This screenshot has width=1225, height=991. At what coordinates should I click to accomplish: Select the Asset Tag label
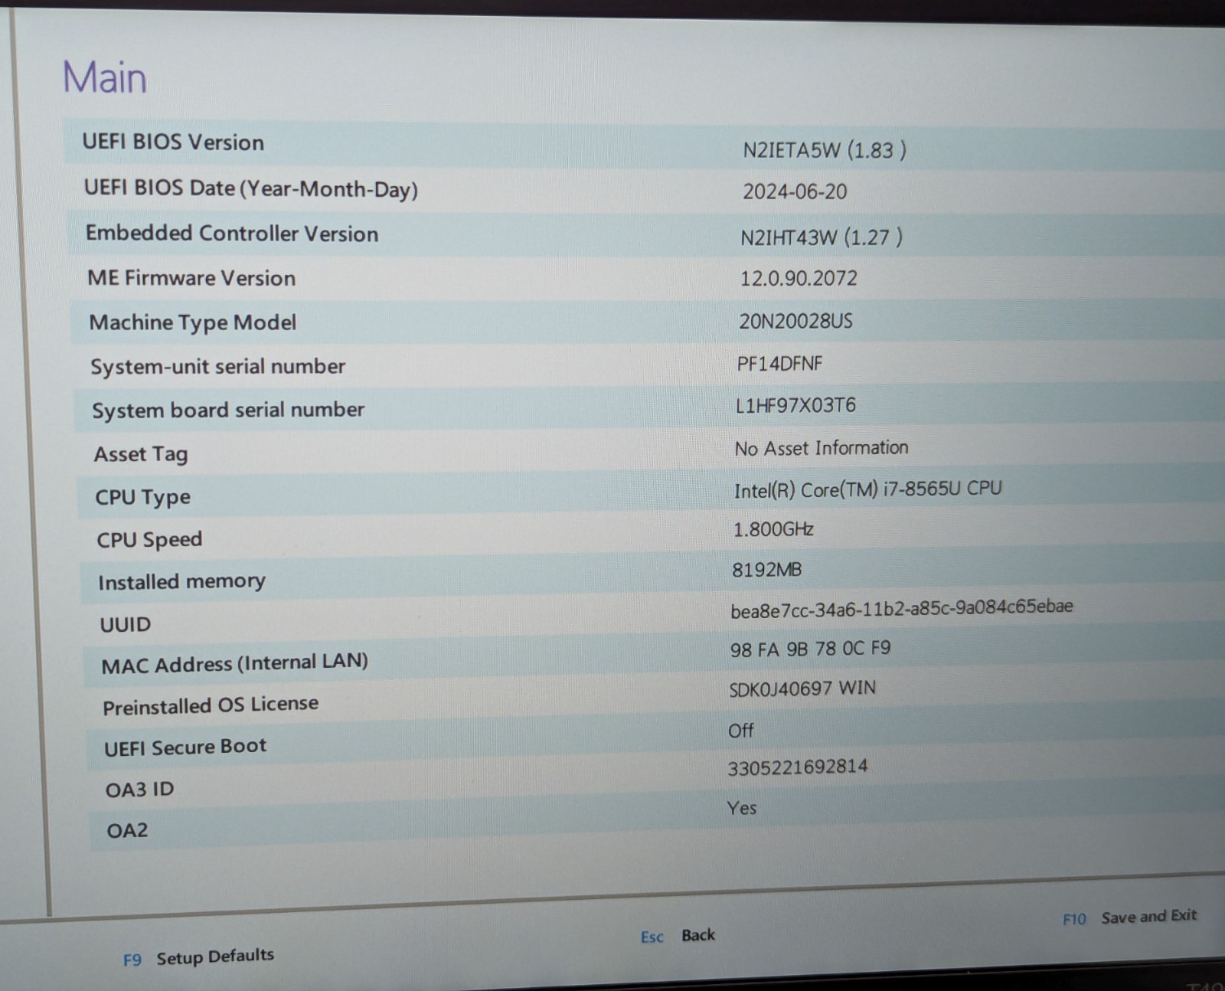click(141, 455)
